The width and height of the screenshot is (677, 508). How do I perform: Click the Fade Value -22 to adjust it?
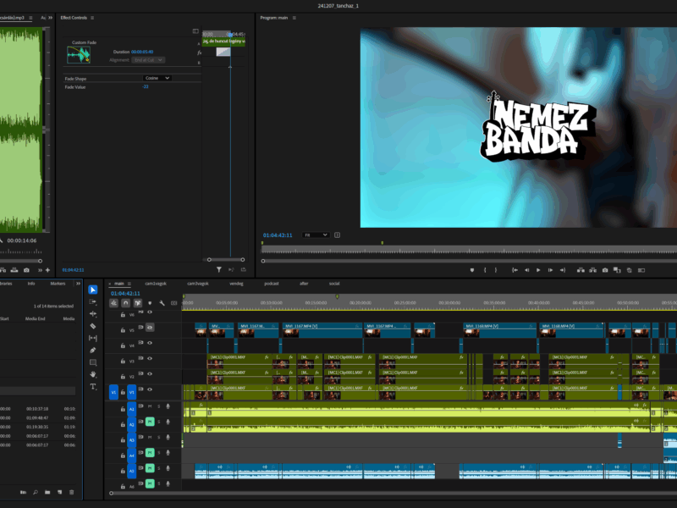coord(146,87)
